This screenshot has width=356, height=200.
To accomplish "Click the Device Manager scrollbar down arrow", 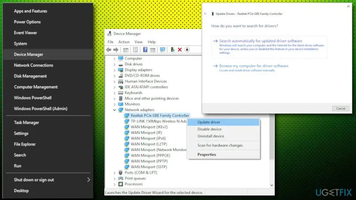I will pyautogui.click(x=272, y=185).
